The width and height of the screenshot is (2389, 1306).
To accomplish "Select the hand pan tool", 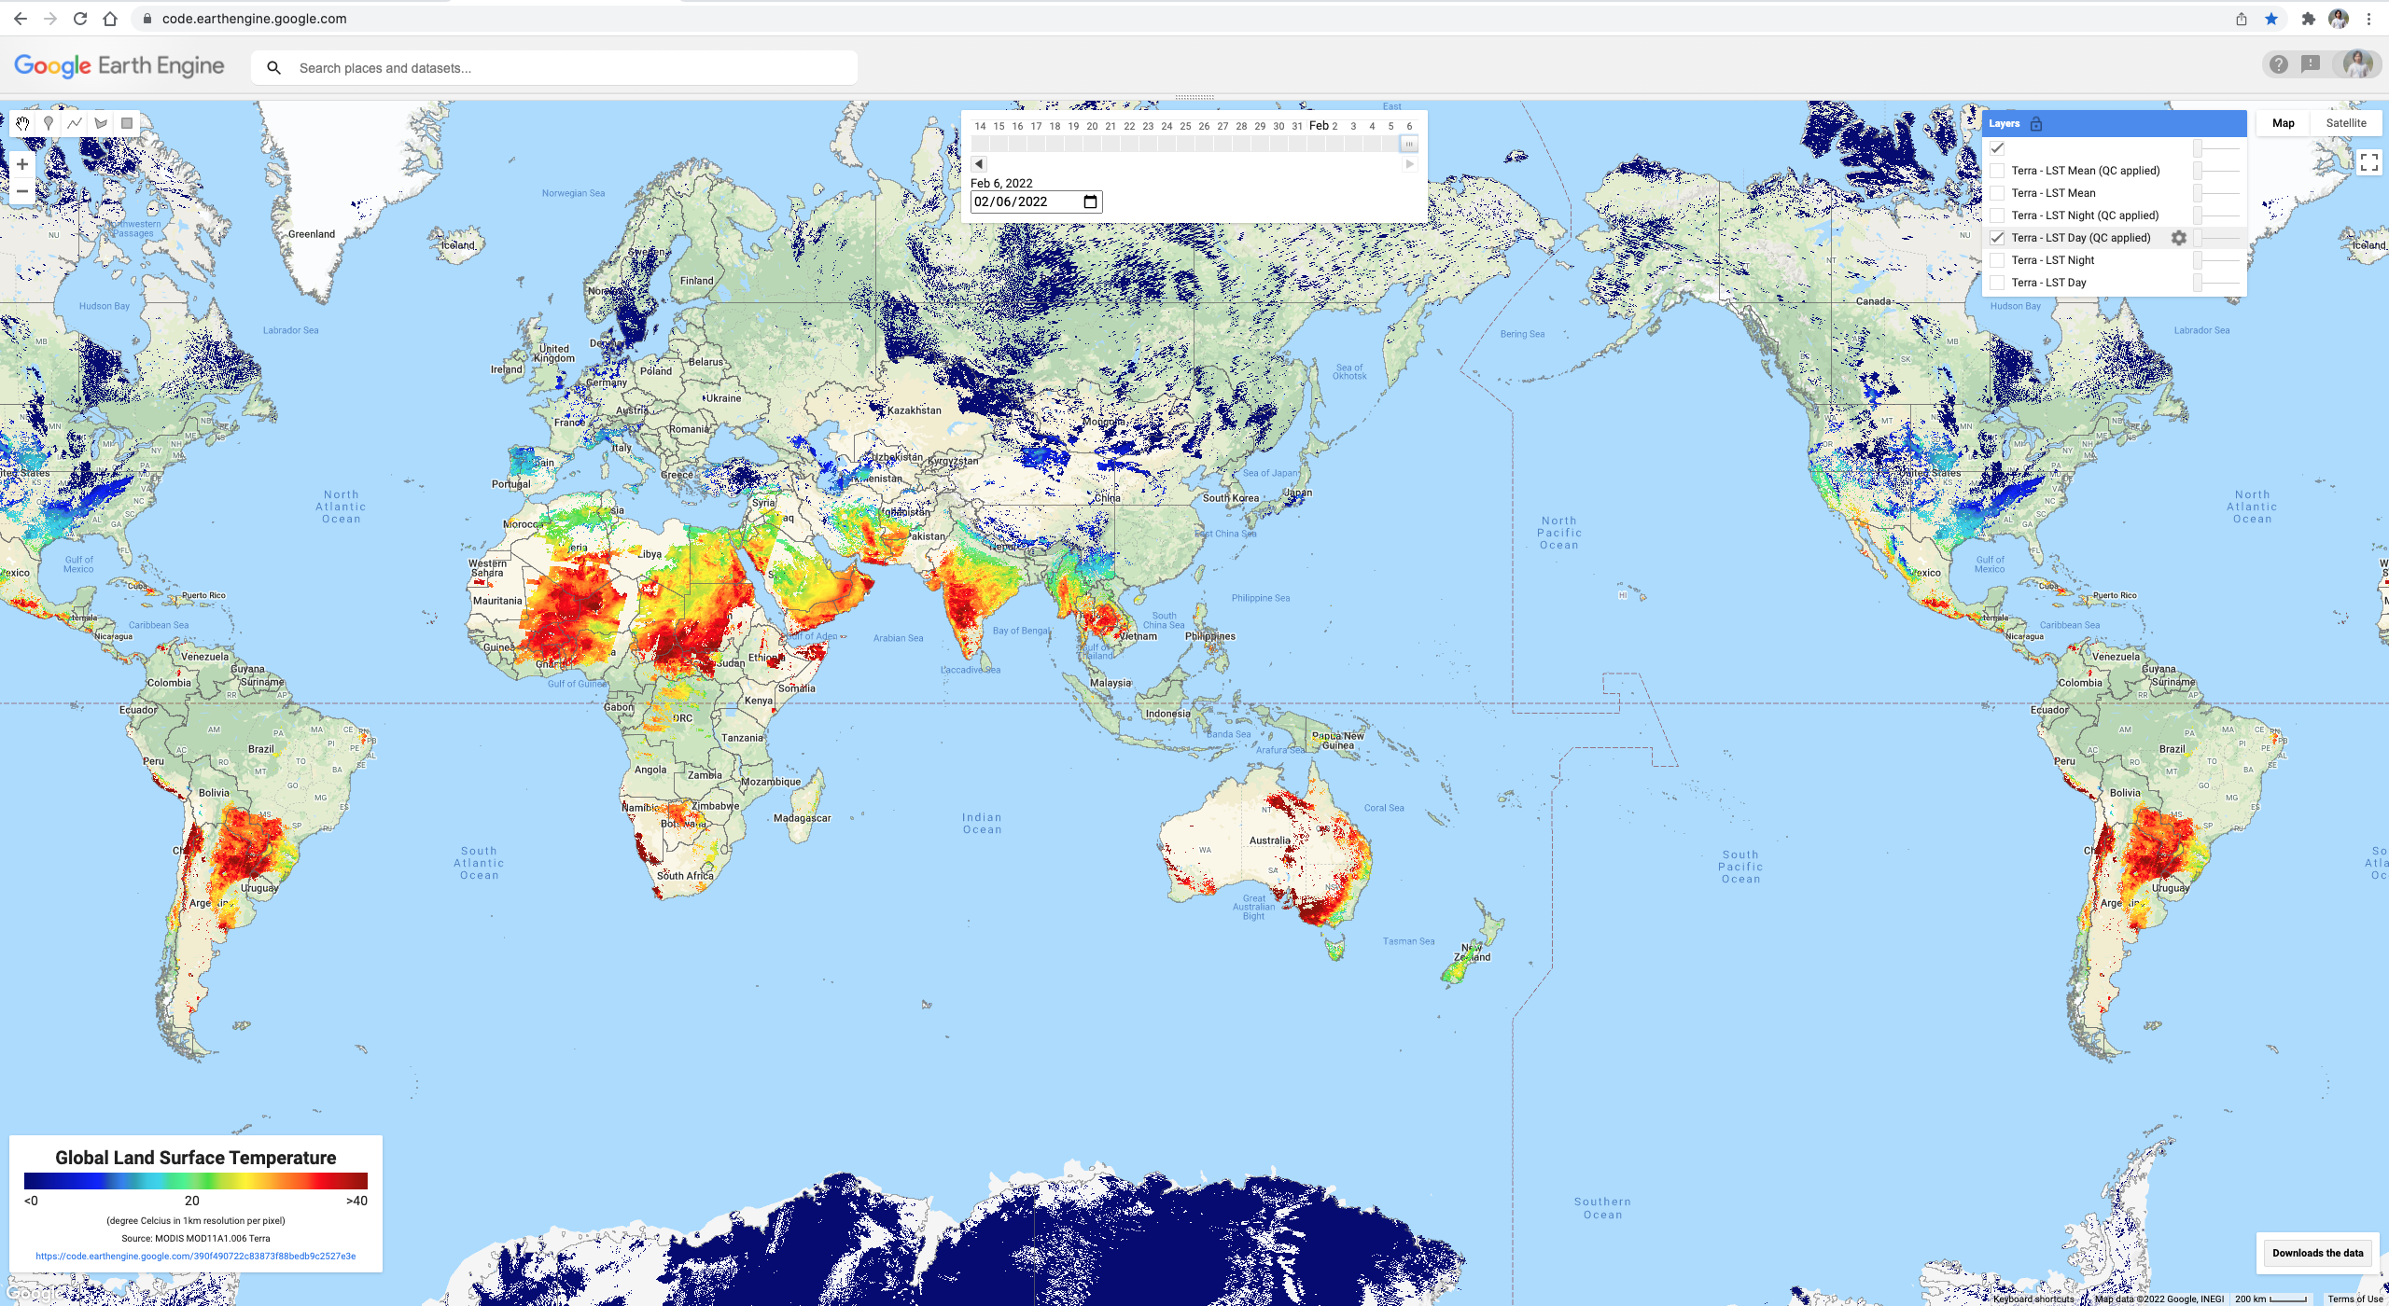I will coord(22,123).
